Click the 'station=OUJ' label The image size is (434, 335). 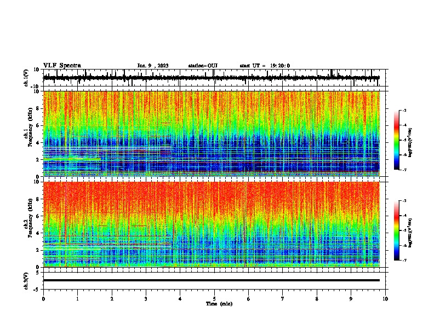[203, 66]
